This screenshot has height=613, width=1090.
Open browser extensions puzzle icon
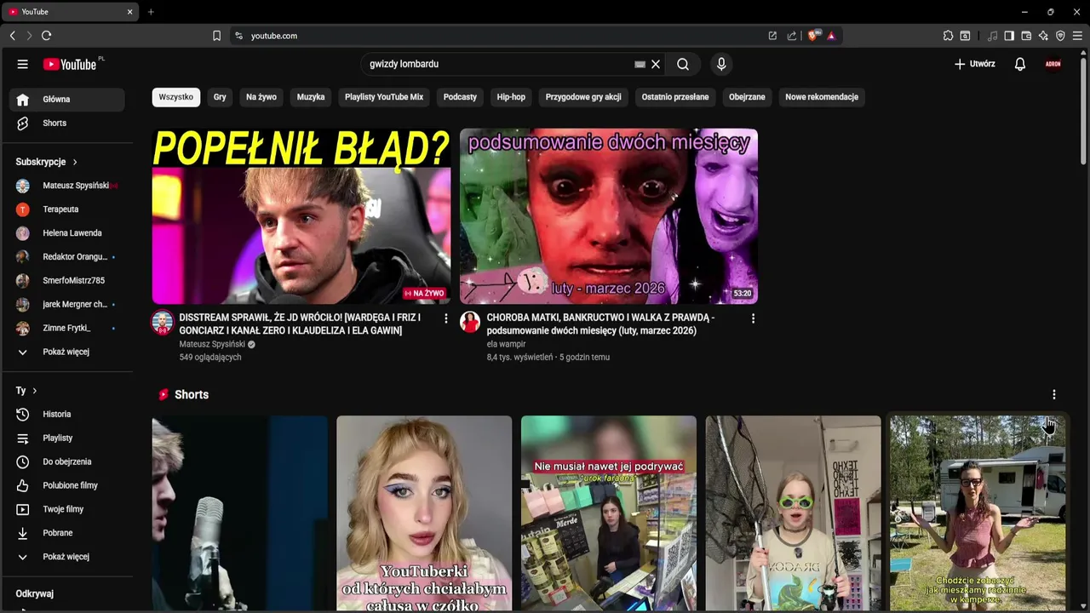948,36
